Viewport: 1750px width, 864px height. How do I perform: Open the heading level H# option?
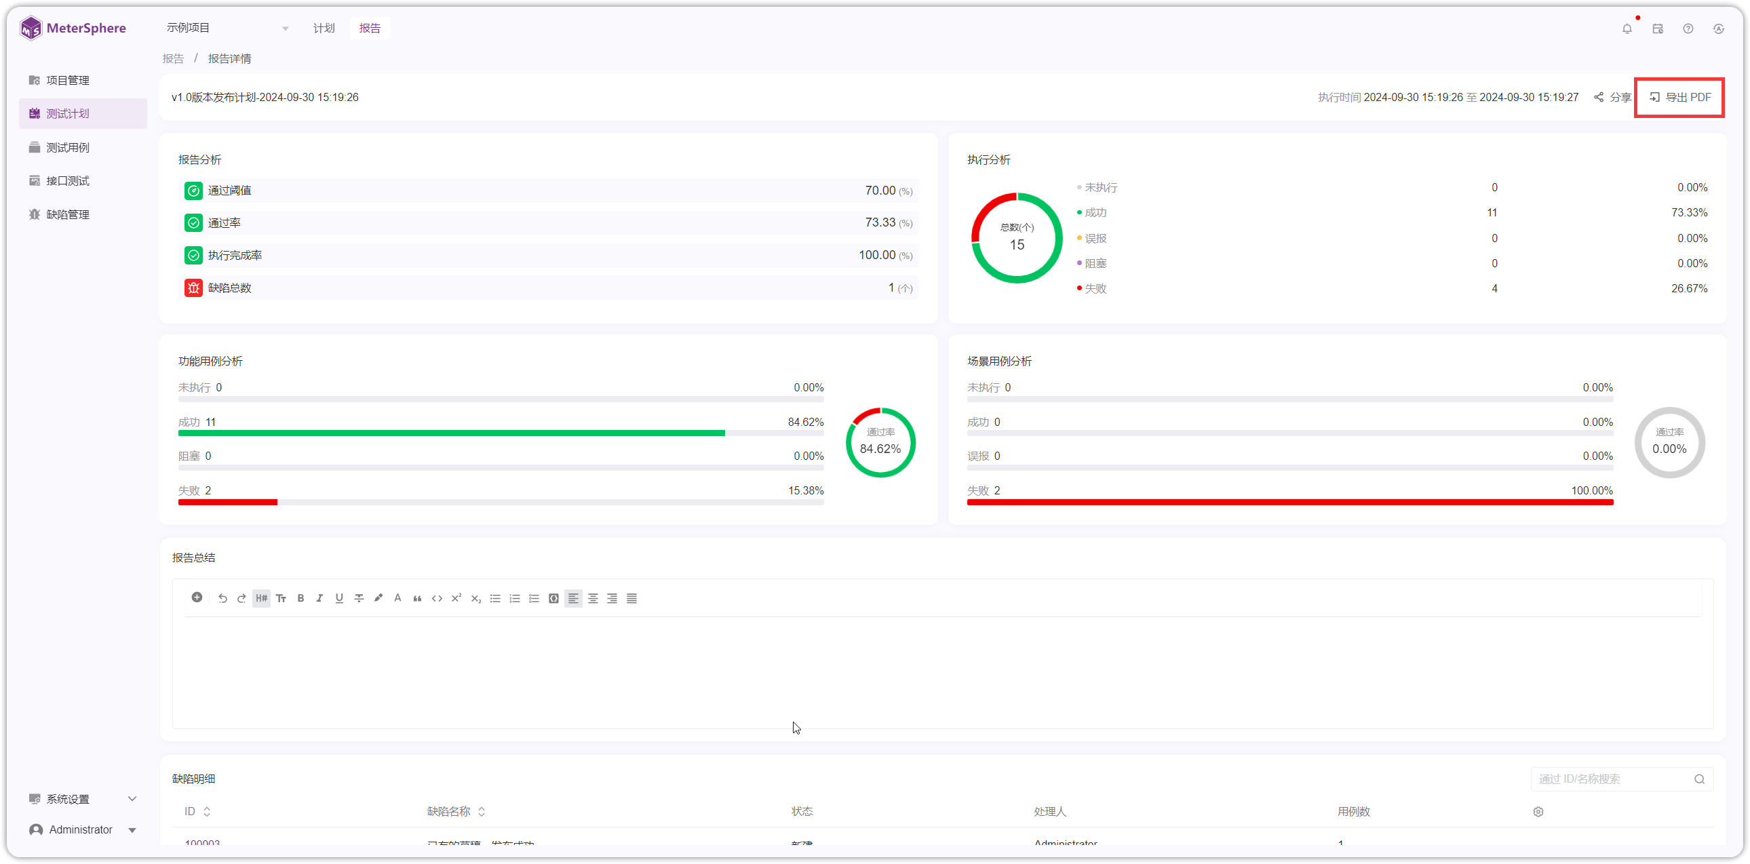262,598
